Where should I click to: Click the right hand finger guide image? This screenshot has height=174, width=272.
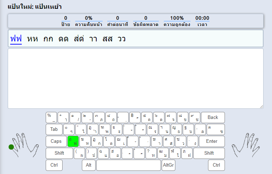pyautogui.click(x=246, y=145)
